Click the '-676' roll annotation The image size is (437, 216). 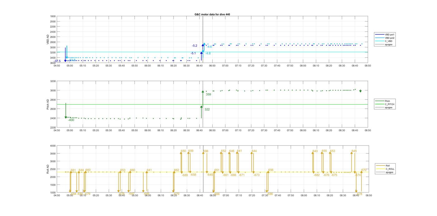(326, 175)
